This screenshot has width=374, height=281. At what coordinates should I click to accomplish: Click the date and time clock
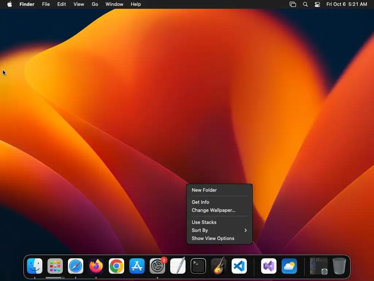point(347,4)
